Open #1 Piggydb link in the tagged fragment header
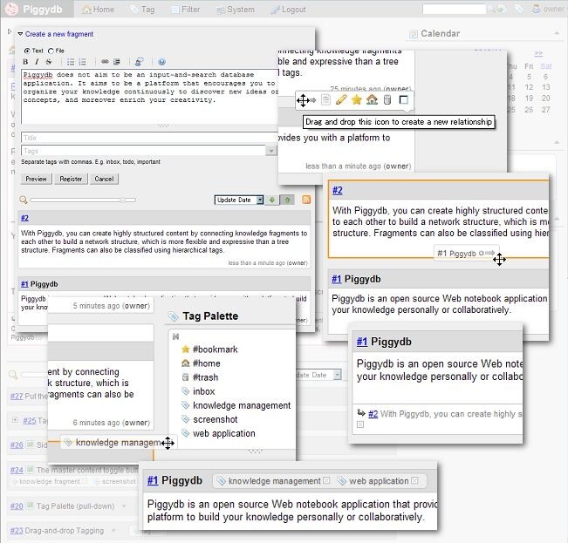 click(x=153, y=480)
